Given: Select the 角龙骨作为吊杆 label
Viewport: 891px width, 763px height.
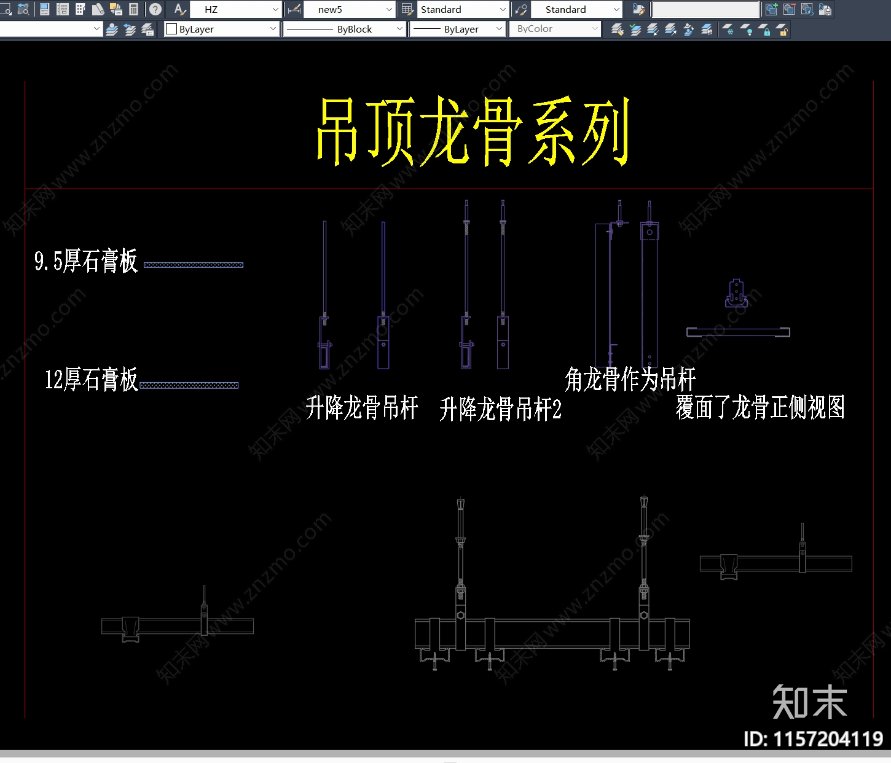Looking at the screenshot, I should [630, 379].
